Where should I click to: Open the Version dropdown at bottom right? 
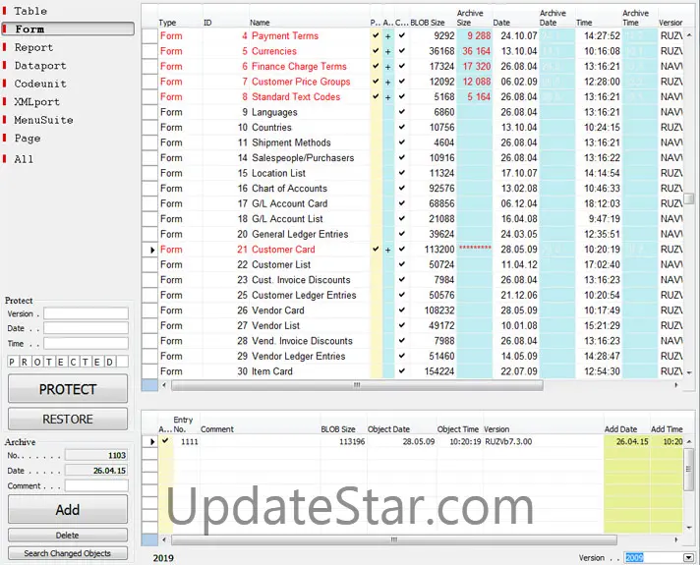point(689,558)
